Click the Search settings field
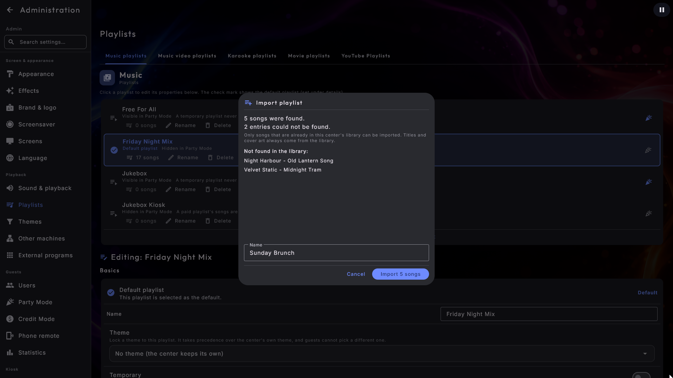This screenshot has height=378, width=673. (x=45, y=42)
